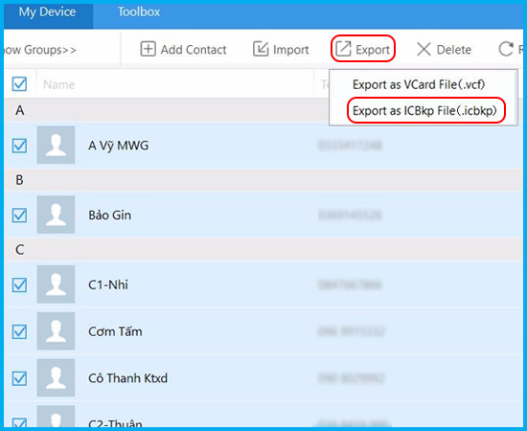The height and width of the screenshot is (431, 527).
Task: Click the Add Contact label
Action: point(194,50)
